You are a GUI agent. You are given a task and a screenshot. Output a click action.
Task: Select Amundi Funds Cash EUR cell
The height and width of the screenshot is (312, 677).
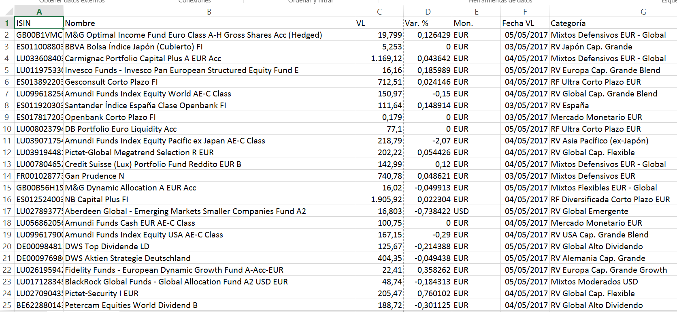(x=209, y=223)
